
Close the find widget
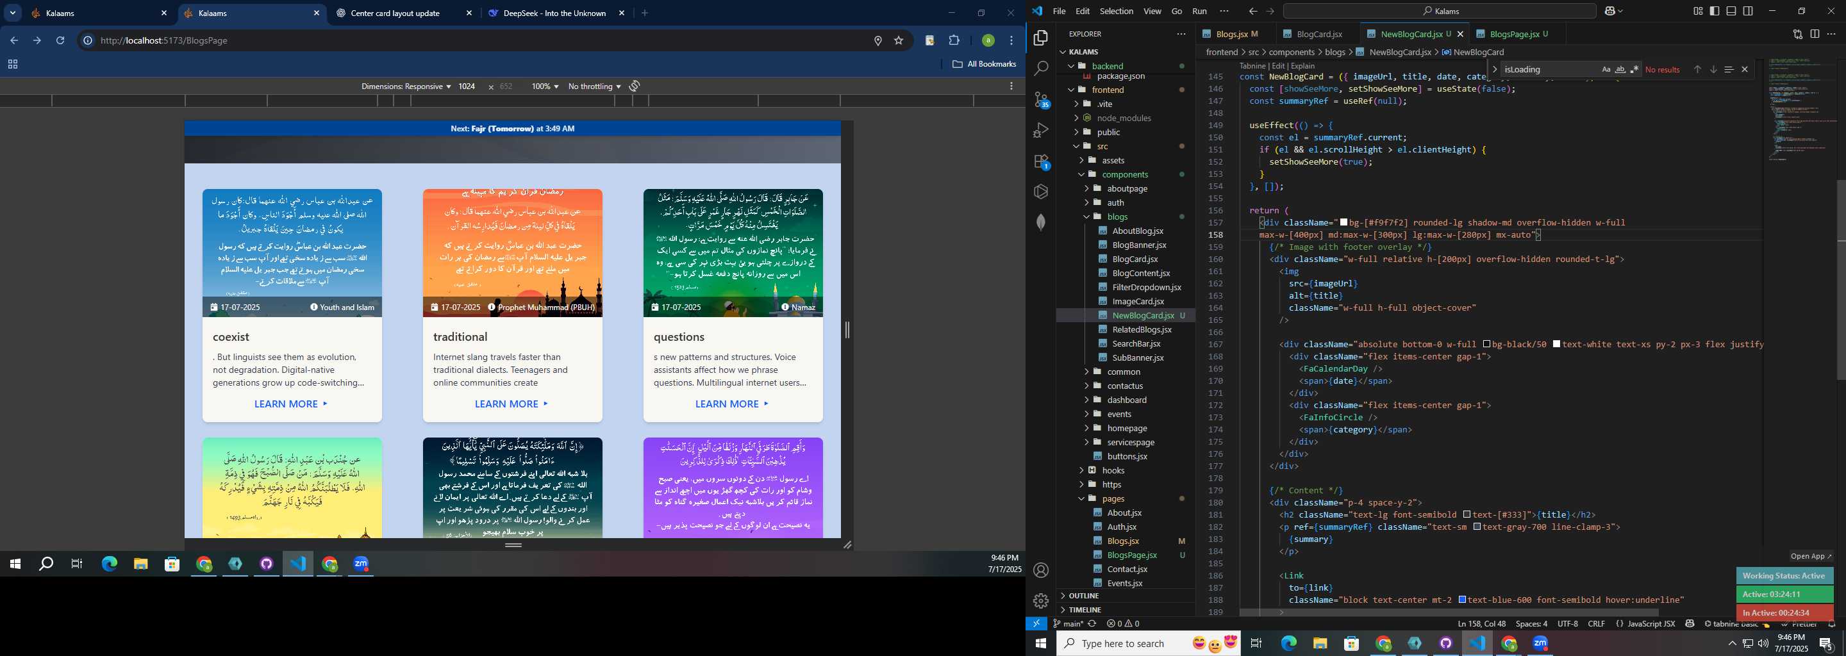[1745, 69]
